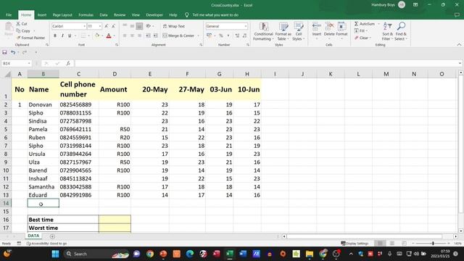Click Increase Decimal icon
Image resolution: width=464 pixels, height=261 pixels.
(237, 36)
